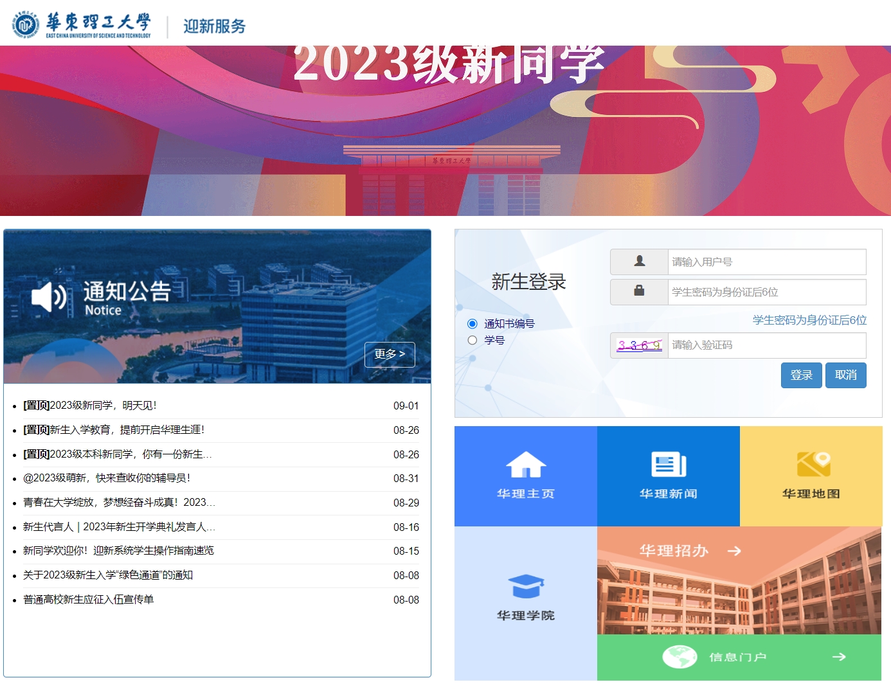This screenshot has width=891, height=689.
Task: Click the 新生登录 heading
Action: click(529, 282)
